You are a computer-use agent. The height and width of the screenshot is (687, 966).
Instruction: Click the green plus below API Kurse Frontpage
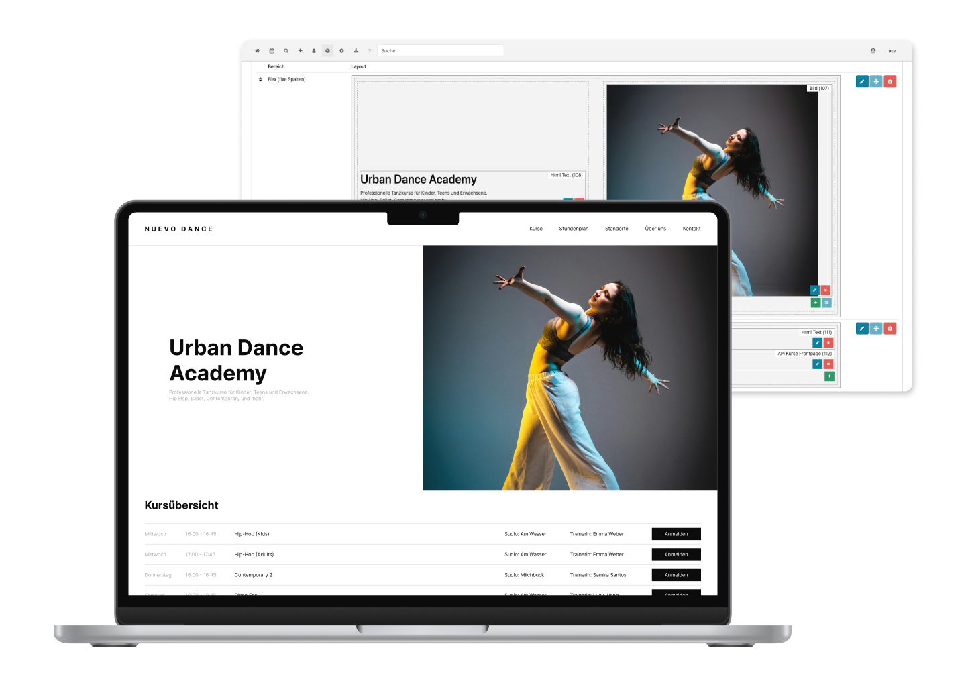click(829, 376)
